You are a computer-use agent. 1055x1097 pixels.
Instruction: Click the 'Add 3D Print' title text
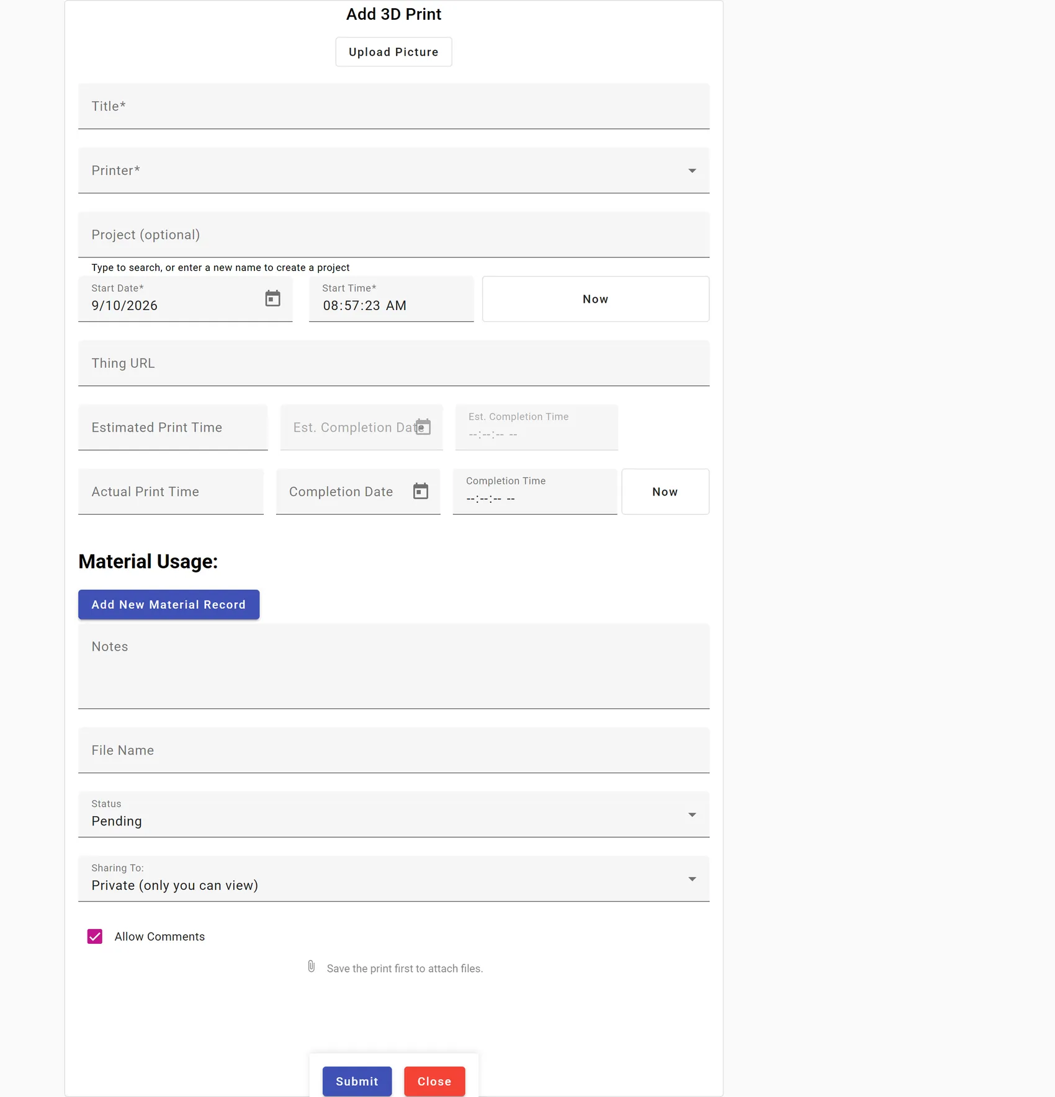[393, 14]
